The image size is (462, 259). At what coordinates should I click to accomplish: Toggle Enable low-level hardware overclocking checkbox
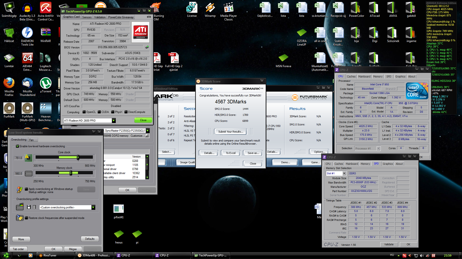tap(18, 146)
